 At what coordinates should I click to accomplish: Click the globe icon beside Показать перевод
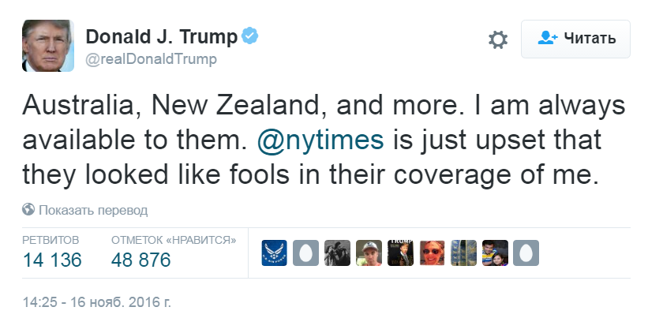28,210
